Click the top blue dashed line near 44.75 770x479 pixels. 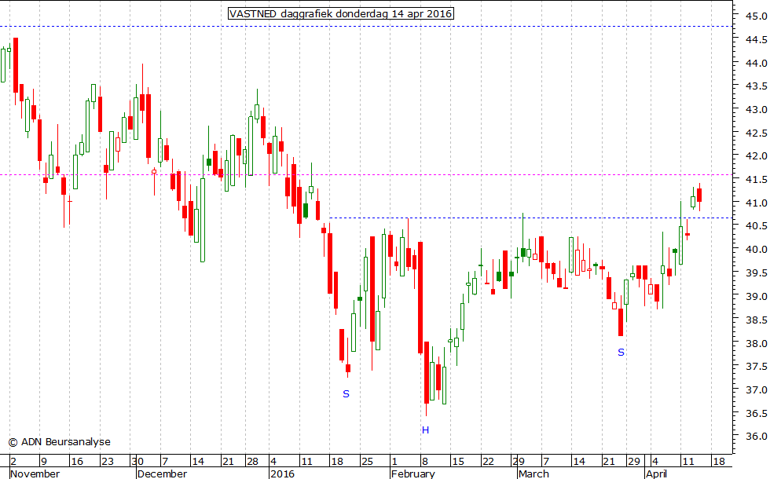pyautogui.click(x=366, y=26)
